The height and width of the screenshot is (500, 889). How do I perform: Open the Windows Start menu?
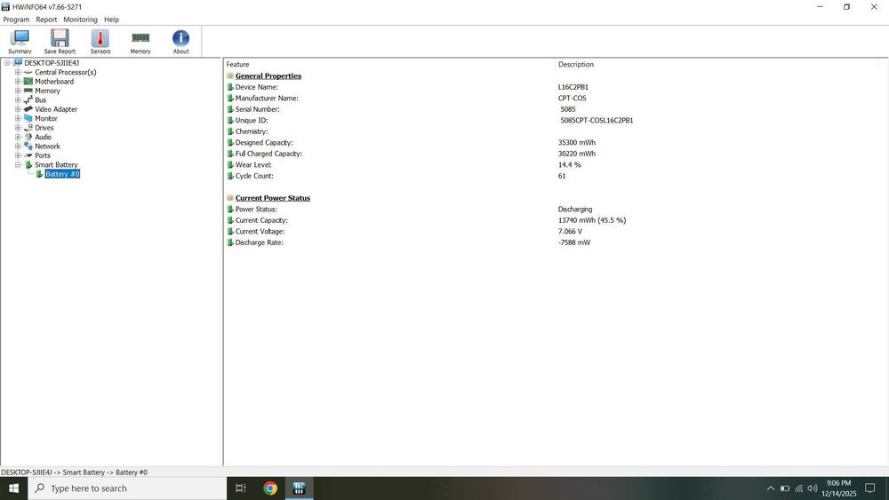[13, 488]
